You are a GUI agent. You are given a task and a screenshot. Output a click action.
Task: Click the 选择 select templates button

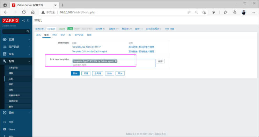[x=160, y=61]
